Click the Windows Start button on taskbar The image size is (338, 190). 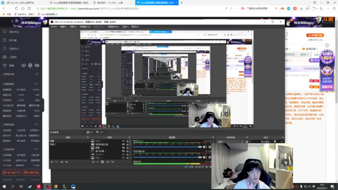pos(4,187)
